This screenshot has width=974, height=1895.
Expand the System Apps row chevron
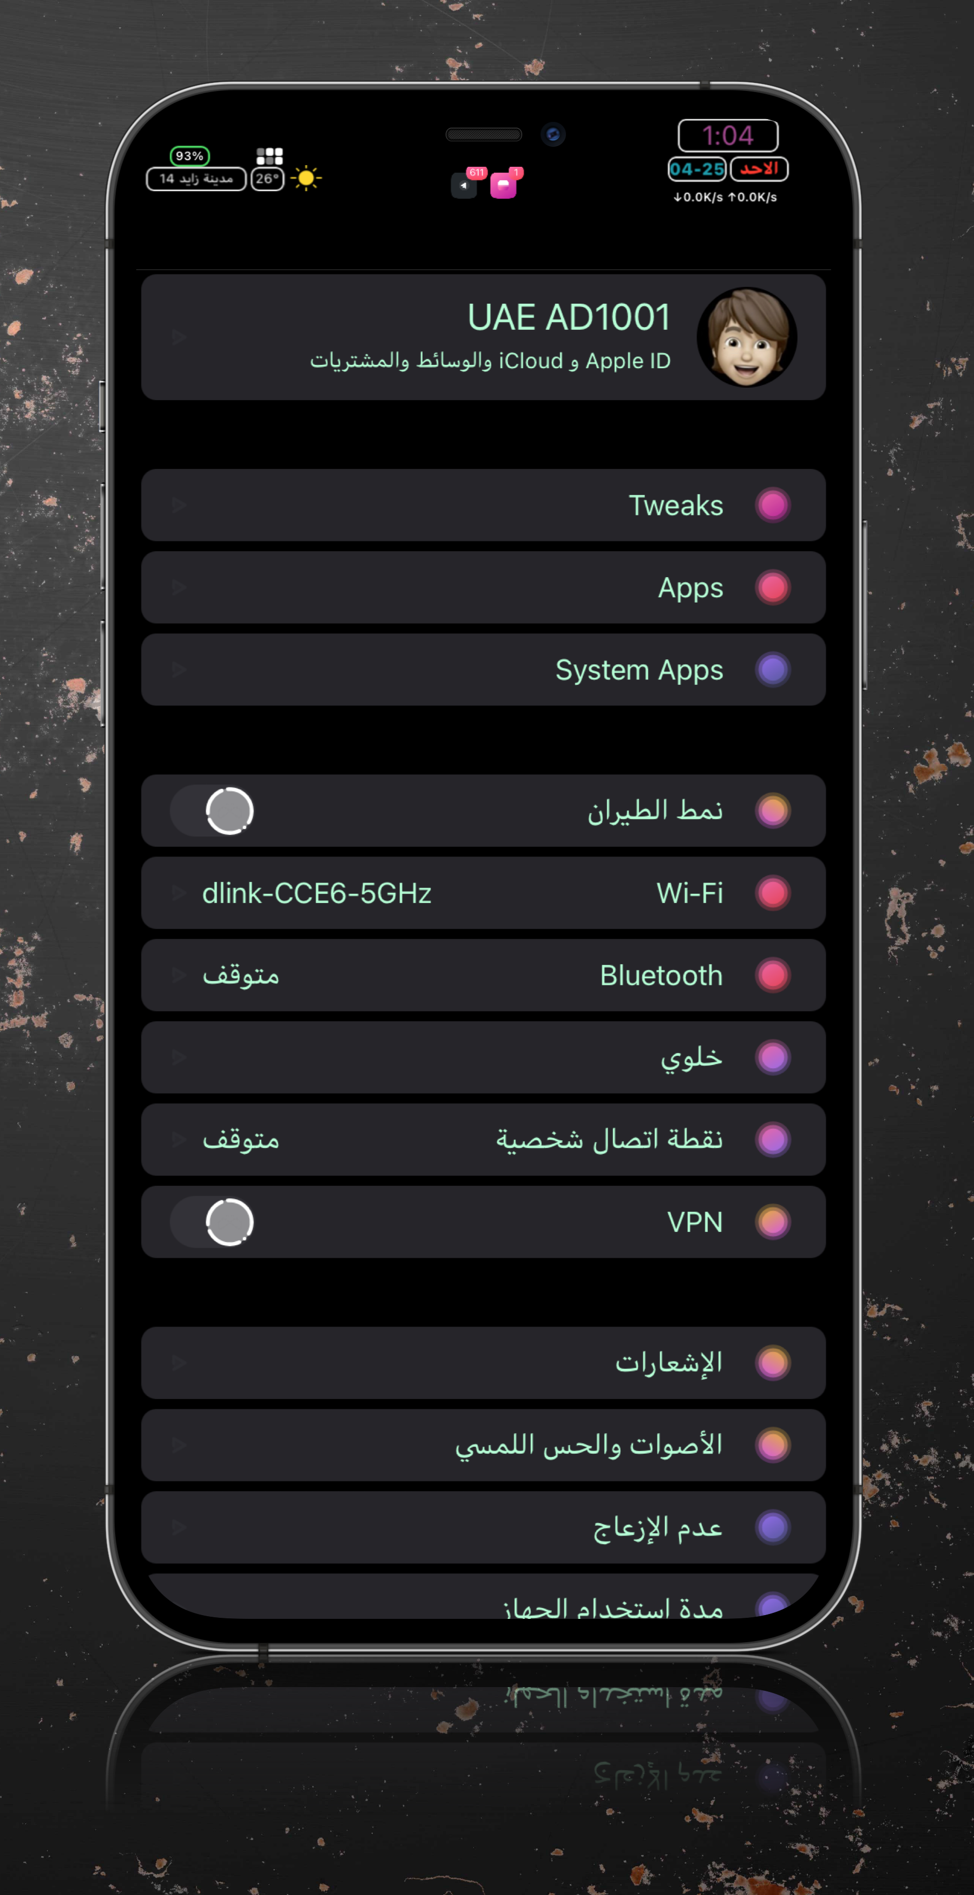pos(179,670)
